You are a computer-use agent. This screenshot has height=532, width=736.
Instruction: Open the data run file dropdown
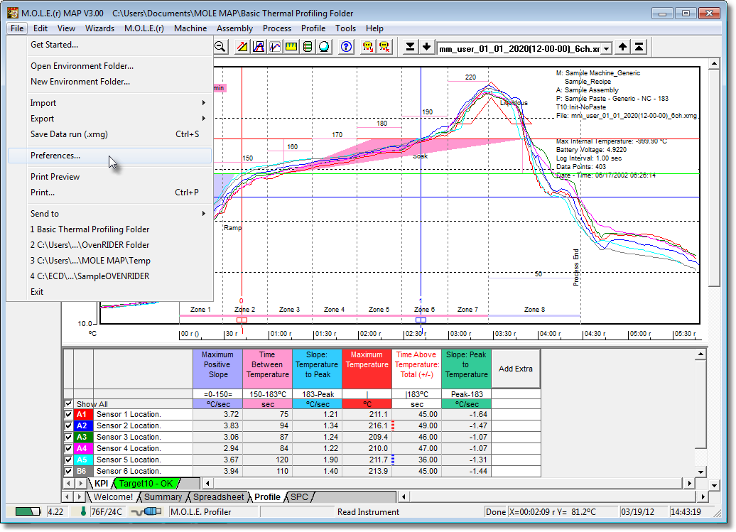pos(607,48)
